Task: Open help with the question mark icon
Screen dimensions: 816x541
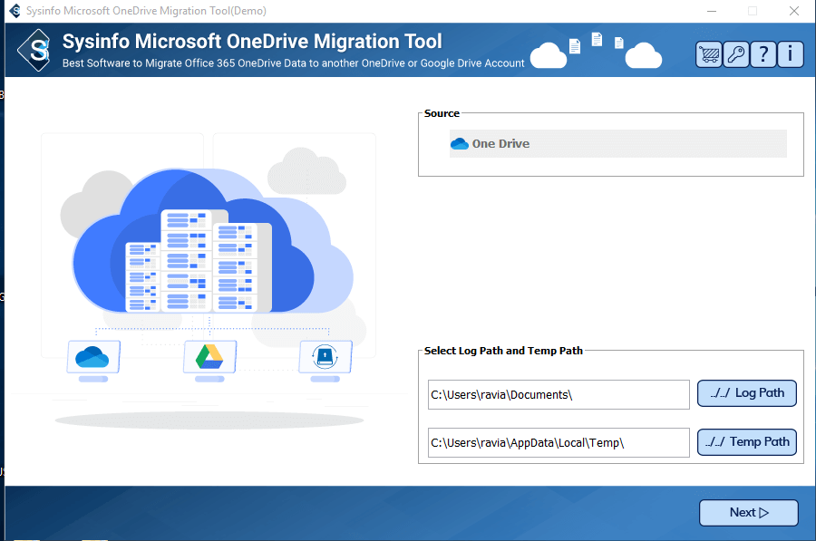Action: pos(763,54)
